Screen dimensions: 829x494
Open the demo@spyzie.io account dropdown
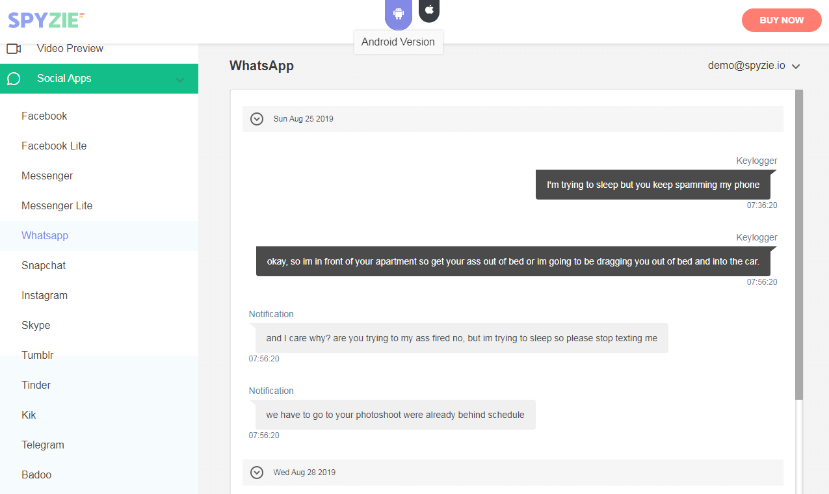click(x=754, y=66)
